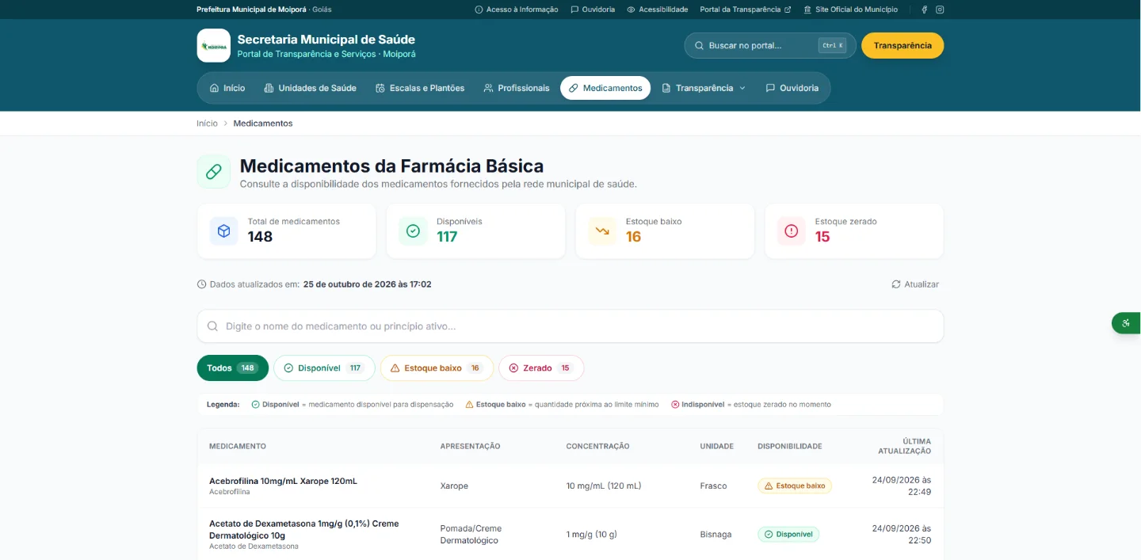Image resolution: width=1141 pixels, height=560 pixels.
Task: Click the Frasco unit cell
Action: [x=713, y=486]
